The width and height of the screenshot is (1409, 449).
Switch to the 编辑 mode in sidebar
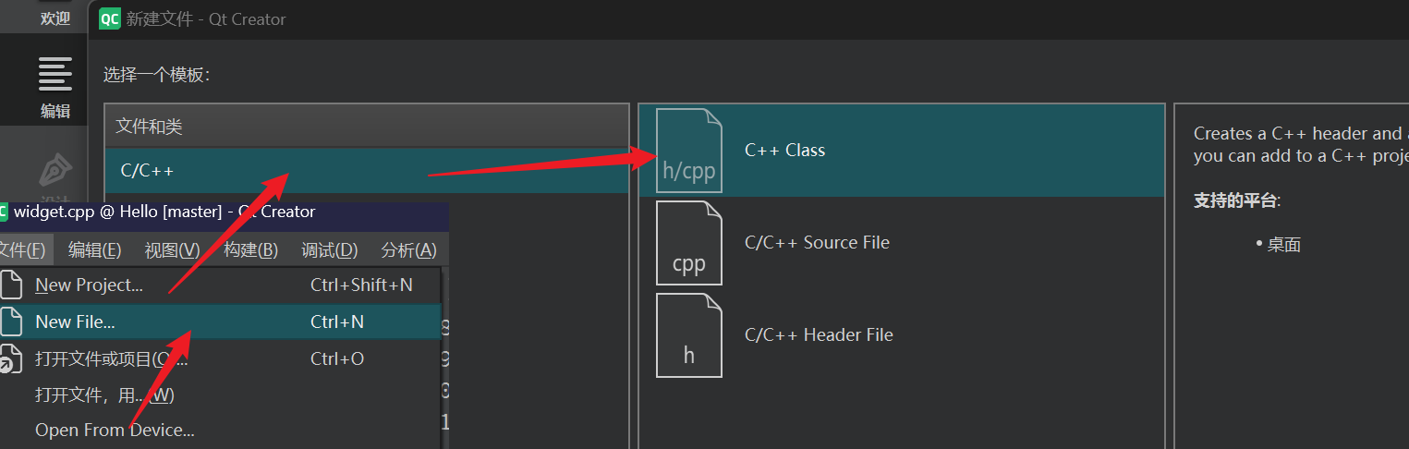[x=55, y=86]
